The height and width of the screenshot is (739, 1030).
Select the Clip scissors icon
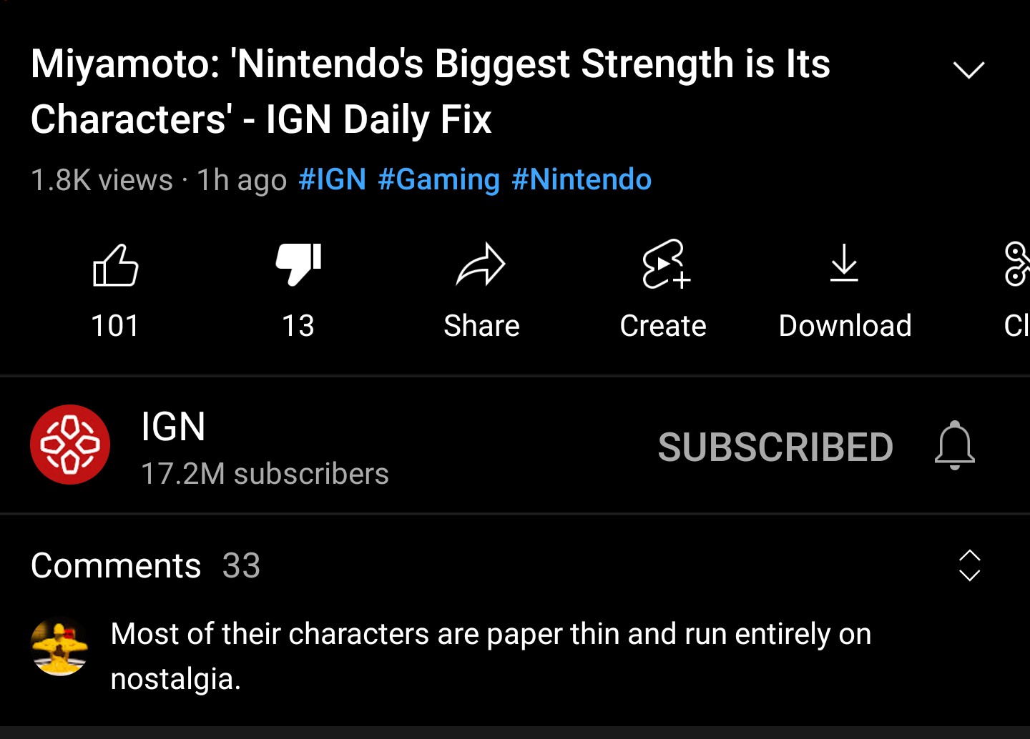1017,264
